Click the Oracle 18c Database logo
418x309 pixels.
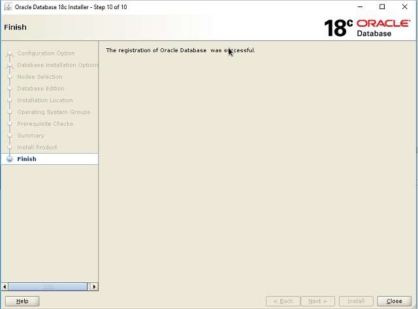tap(367, 28)
